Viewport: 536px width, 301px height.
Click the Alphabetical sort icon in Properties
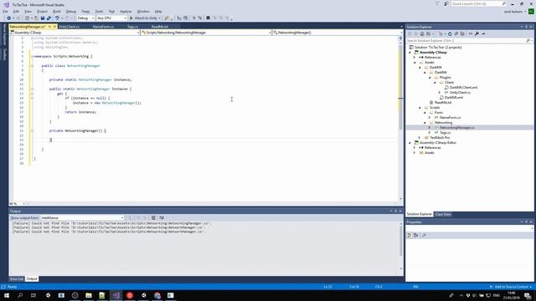(415, 235)
